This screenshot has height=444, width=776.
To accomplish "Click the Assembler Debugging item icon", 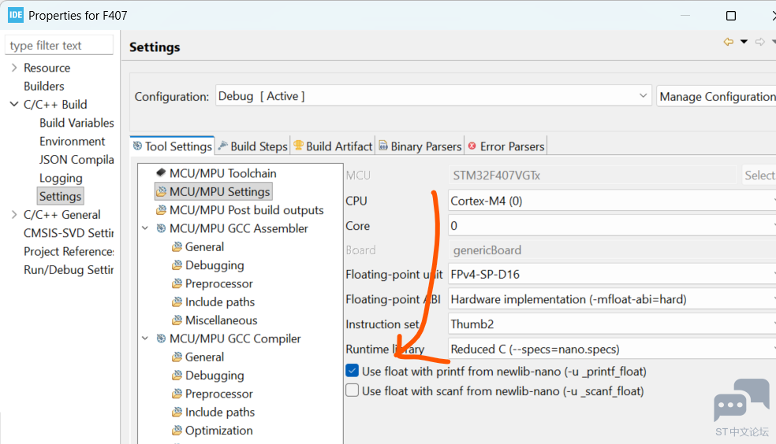I will tap(177, 265).
